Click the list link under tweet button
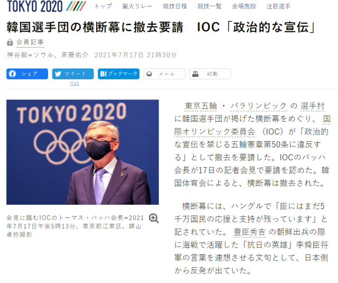The image size is (338, 283). 74,84
